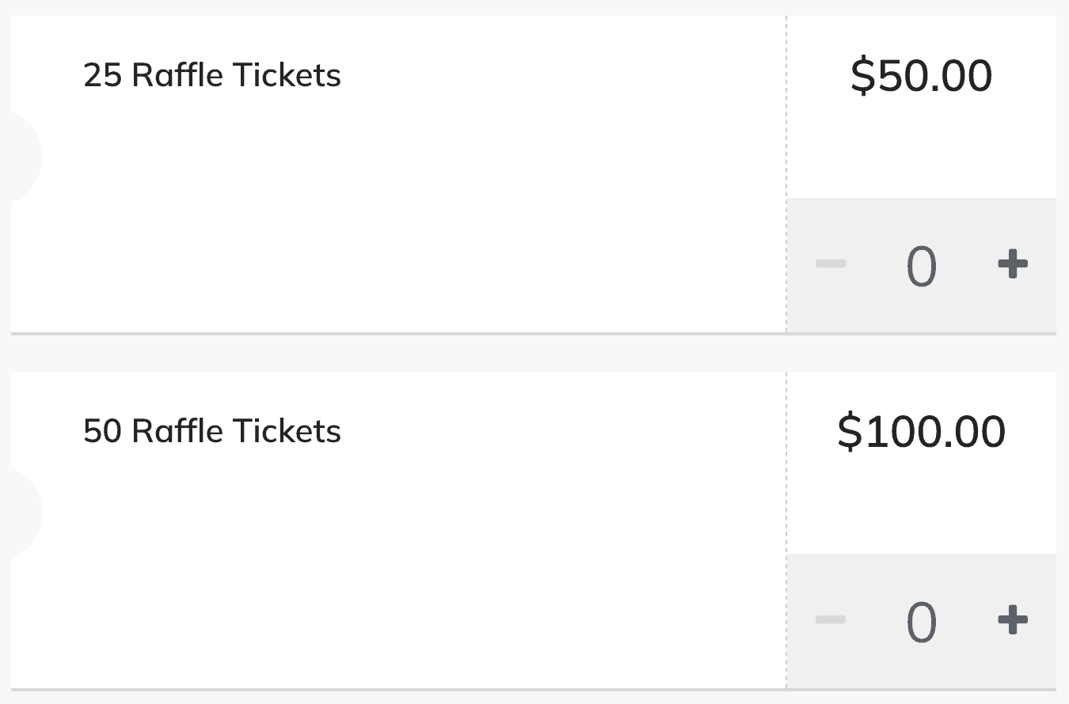Image resolution: width=1069 pixels, height=704 pixels.
Task: Click semicircle notch on 50 tickets card
Action: [x=24, y=514]
